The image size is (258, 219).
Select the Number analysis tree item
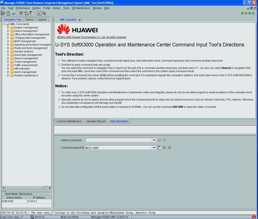tap(24, 51)
